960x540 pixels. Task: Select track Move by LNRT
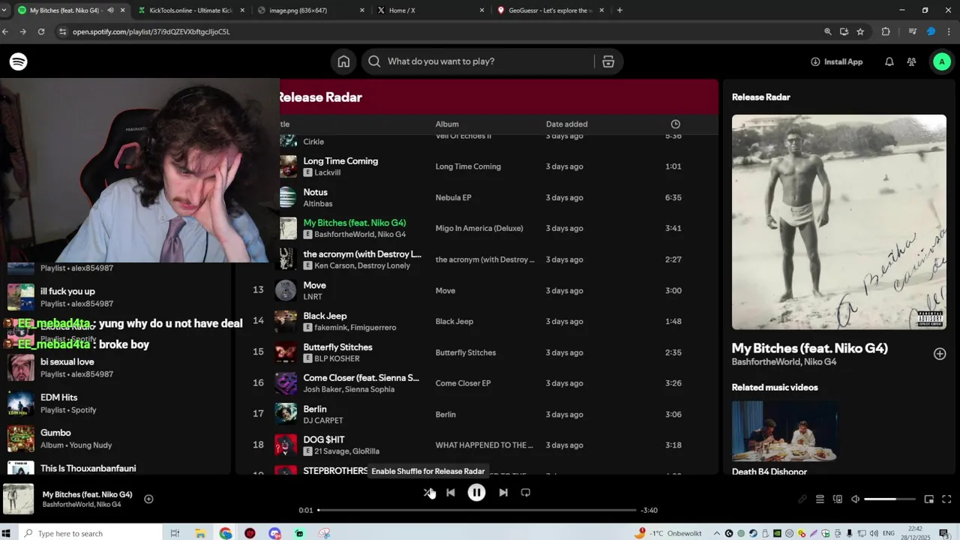[478, 290]
